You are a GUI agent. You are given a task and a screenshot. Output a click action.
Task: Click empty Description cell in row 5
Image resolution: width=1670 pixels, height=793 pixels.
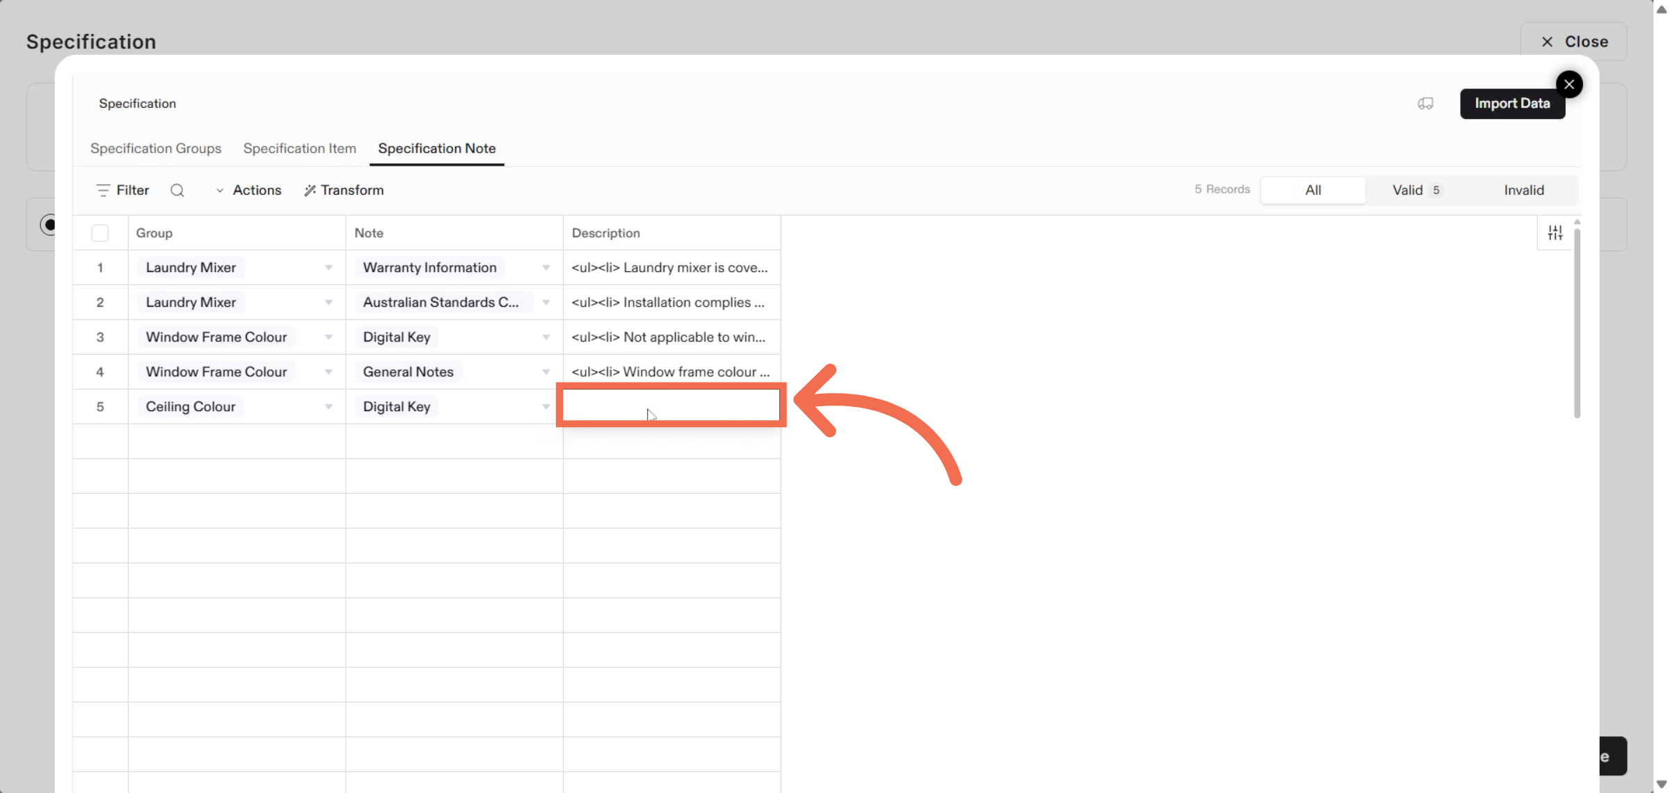point(671,406)
